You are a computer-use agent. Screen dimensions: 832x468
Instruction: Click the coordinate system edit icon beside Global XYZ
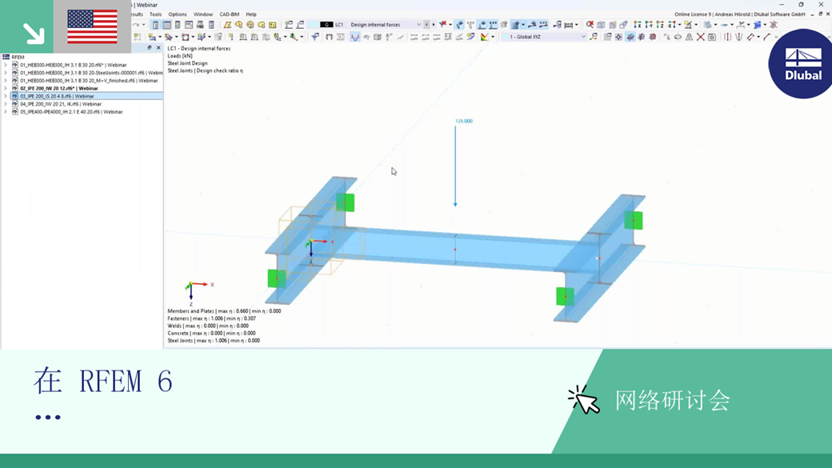click(594, 37)
